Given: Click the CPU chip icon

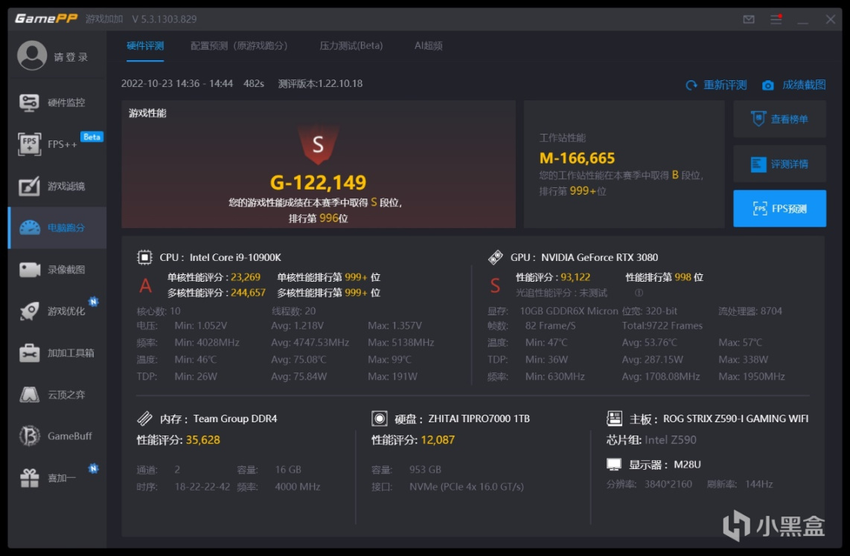Looking at the screenshot, I should 144,257.
